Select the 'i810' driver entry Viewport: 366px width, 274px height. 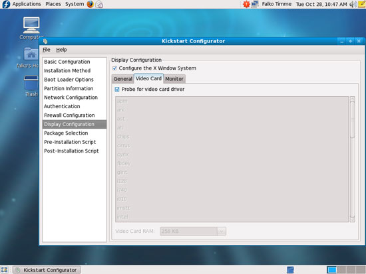point(232,199)
